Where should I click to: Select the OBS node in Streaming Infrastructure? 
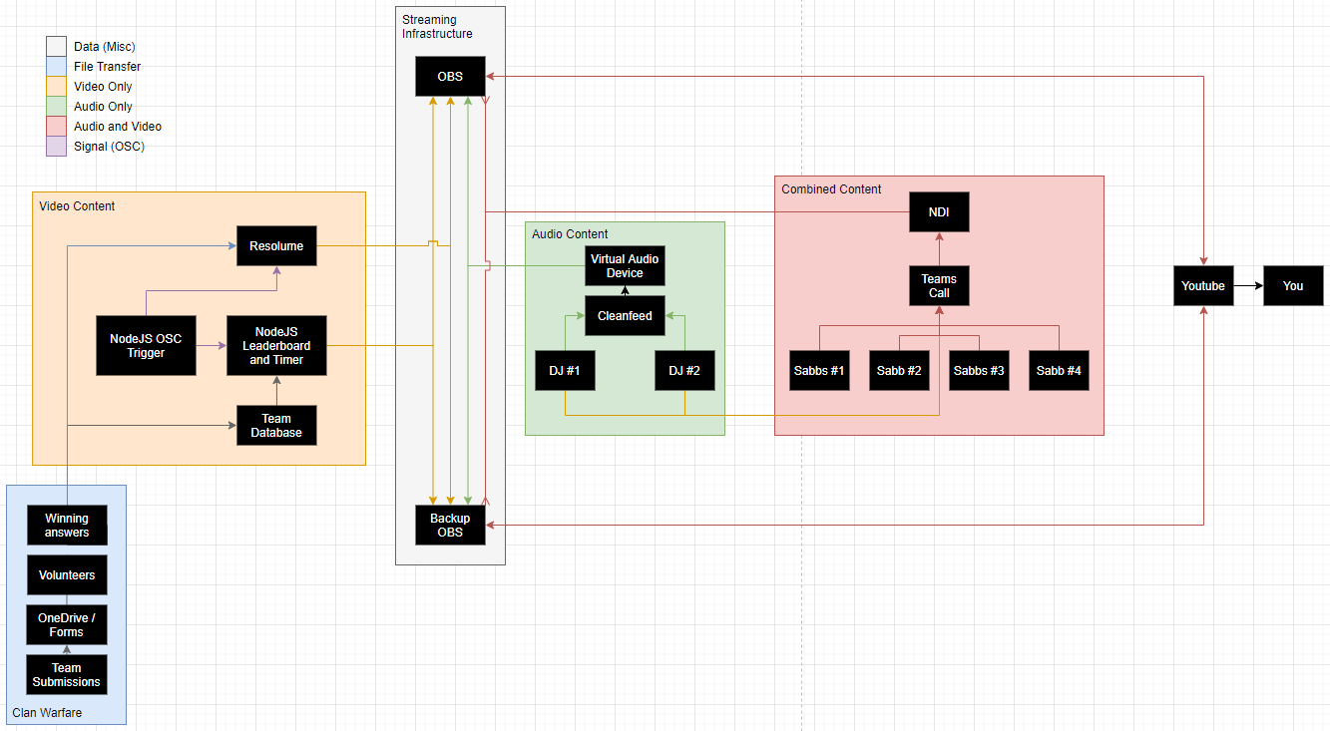[450, 77]
